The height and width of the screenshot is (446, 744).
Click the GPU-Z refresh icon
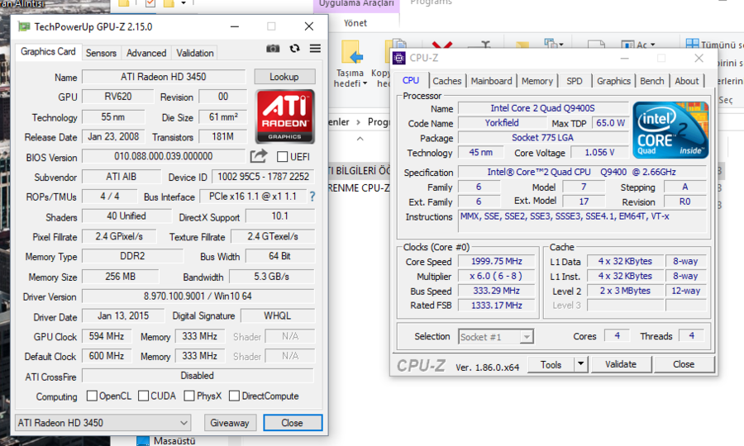point(294,49)
